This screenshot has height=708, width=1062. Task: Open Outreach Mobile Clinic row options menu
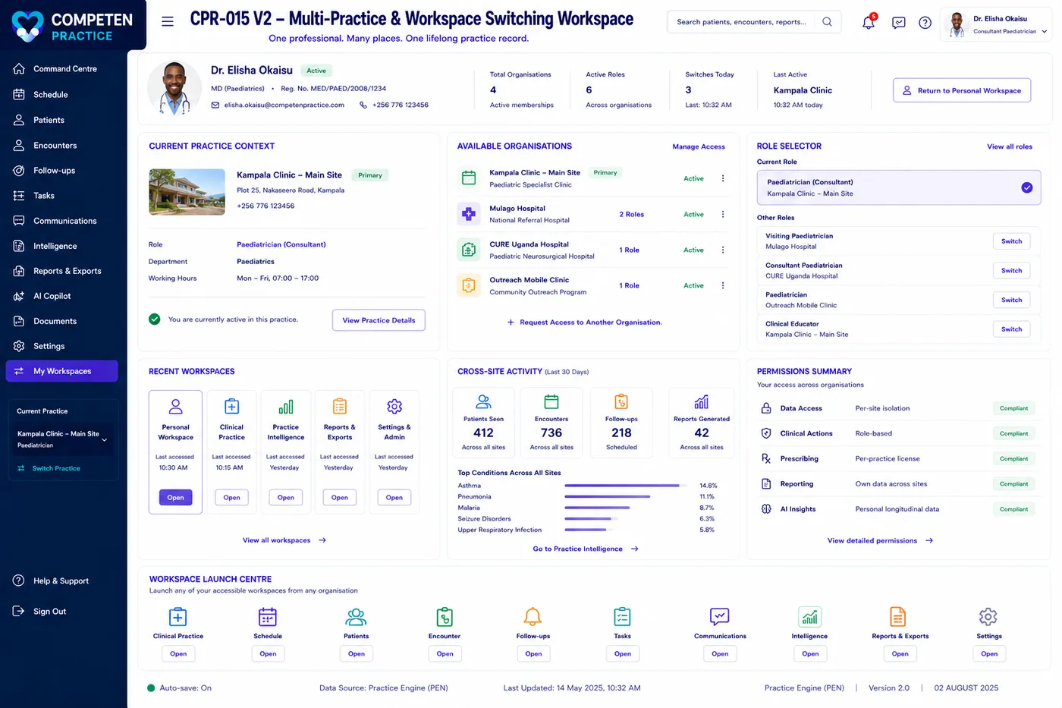(x=722, y=285)
